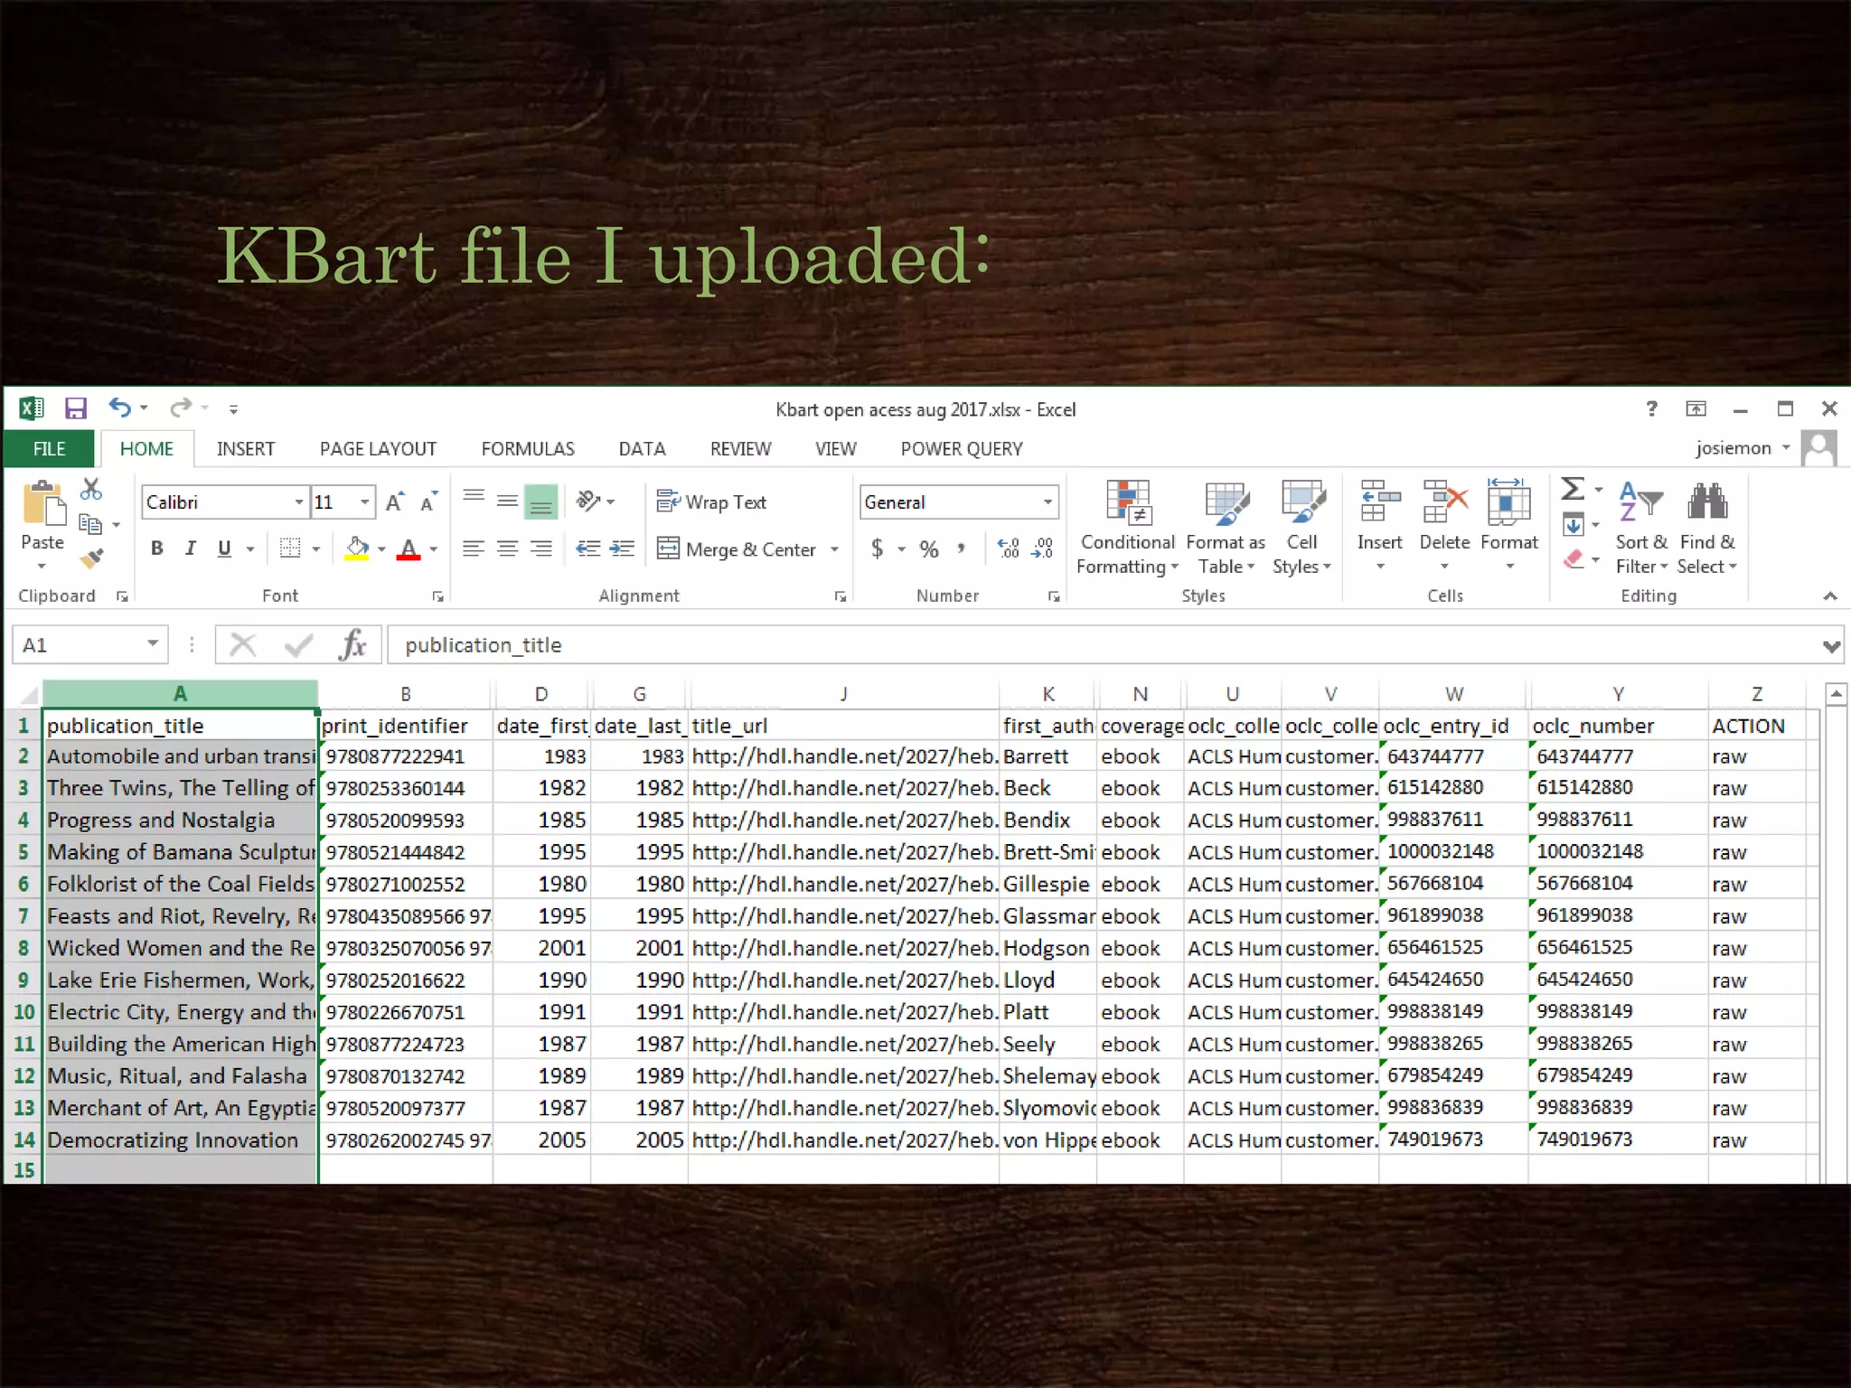Click the Paste clipboard icon
This screenshot has width=1851, height=1388.
click(x=42, y=503)
